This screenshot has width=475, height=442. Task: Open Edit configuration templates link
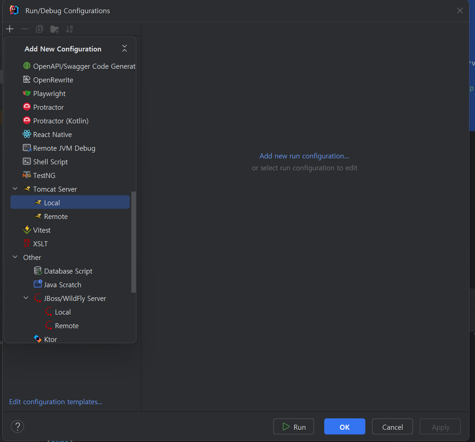(x=56, y=401)
